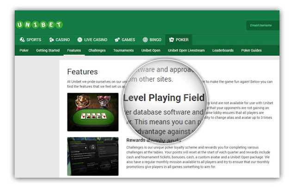Click the Sports soccer ball icon
This screenshot has height=187, width=296.
[22, 40]
